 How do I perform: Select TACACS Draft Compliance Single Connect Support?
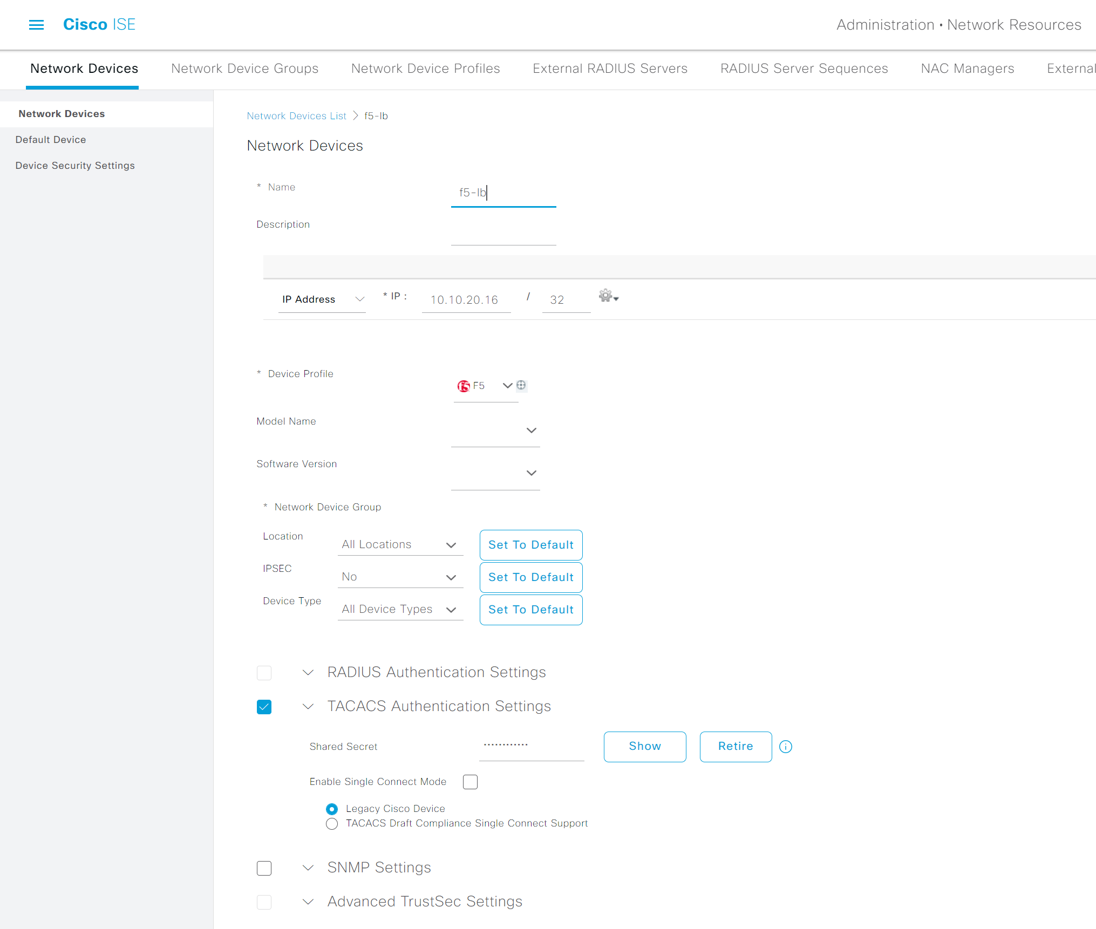pyautogui.click(x=332, y=824)
